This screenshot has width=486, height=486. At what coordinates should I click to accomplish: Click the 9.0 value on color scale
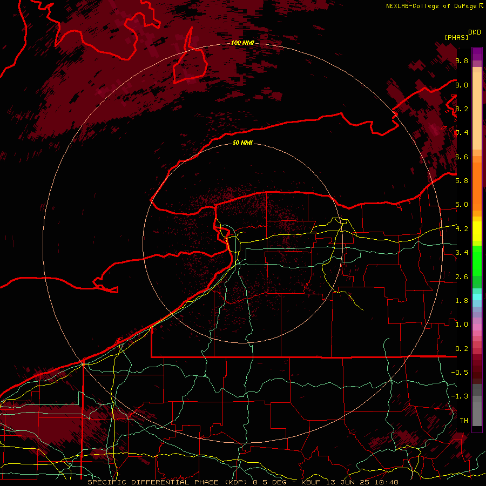click(462, 85)
